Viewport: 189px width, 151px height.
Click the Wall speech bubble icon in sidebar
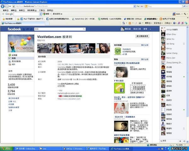click(x=10, y=55)
